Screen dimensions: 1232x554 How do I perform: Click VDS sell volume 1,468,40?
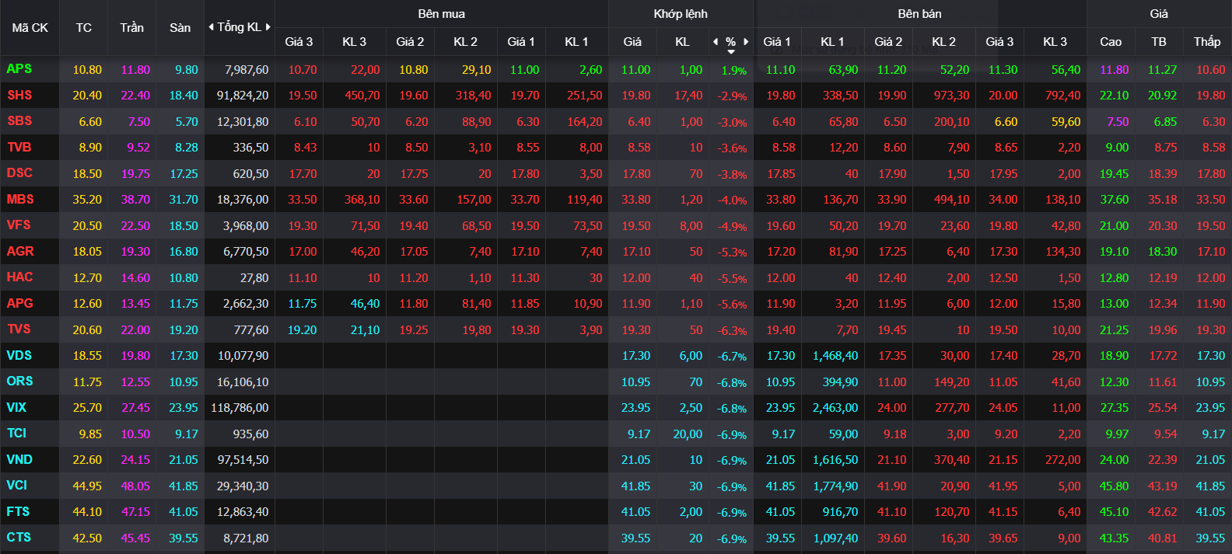click(835, 356)
